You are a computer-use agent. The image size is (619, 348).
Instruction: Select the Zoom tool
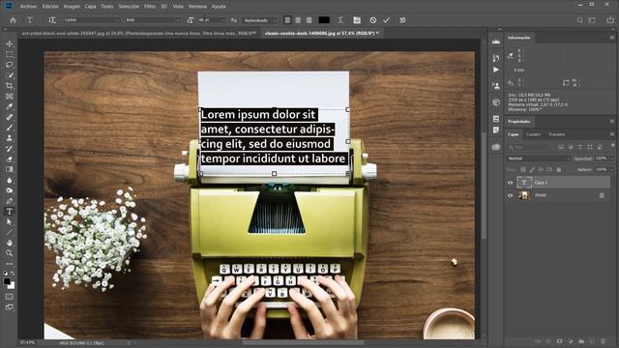tap(10, 253)
